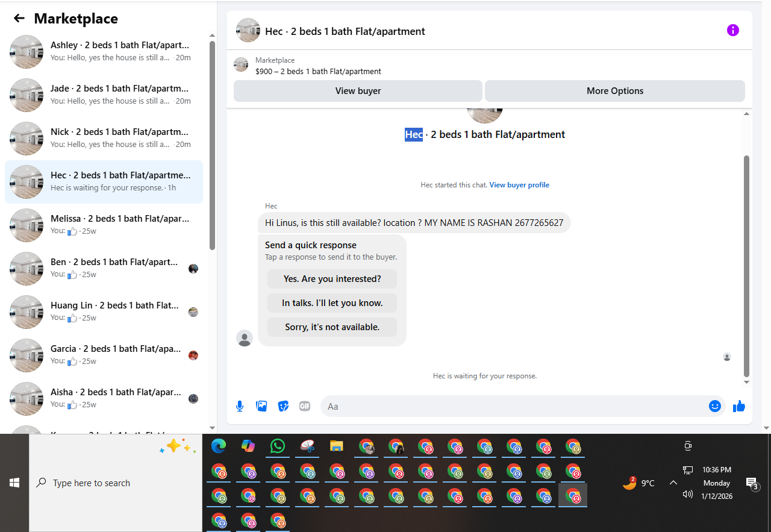
Task: Open the Huang Lin conversation
Action: [x=104, y=311]
